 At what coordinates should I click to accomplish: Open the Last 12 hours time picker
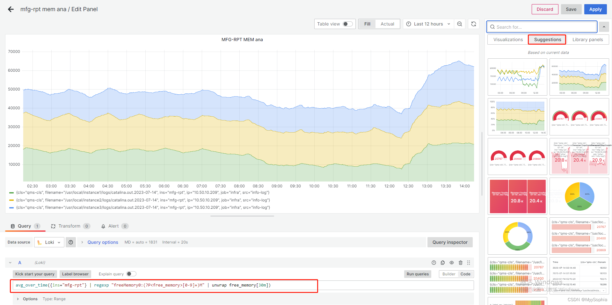tap(428, 24)
